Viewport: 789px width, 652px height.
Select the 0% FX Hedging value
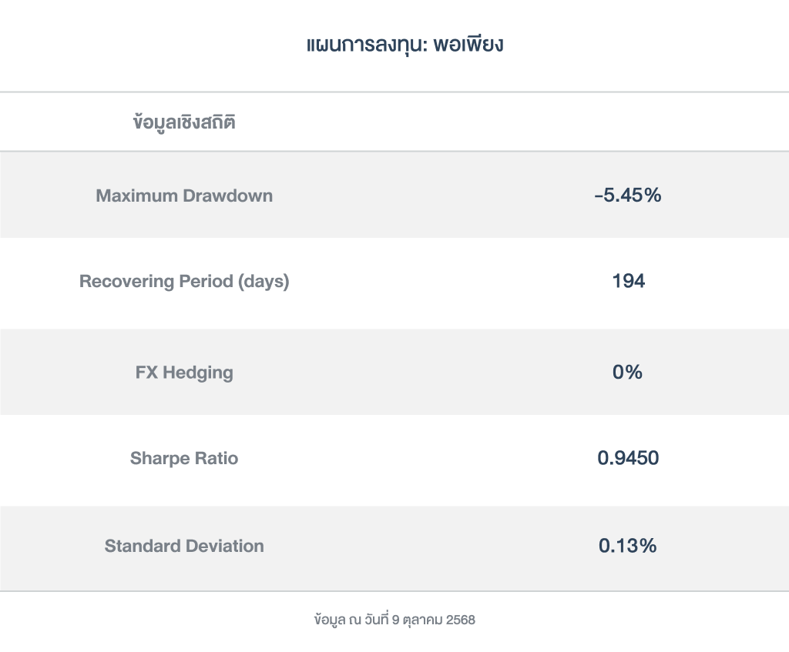627,373
